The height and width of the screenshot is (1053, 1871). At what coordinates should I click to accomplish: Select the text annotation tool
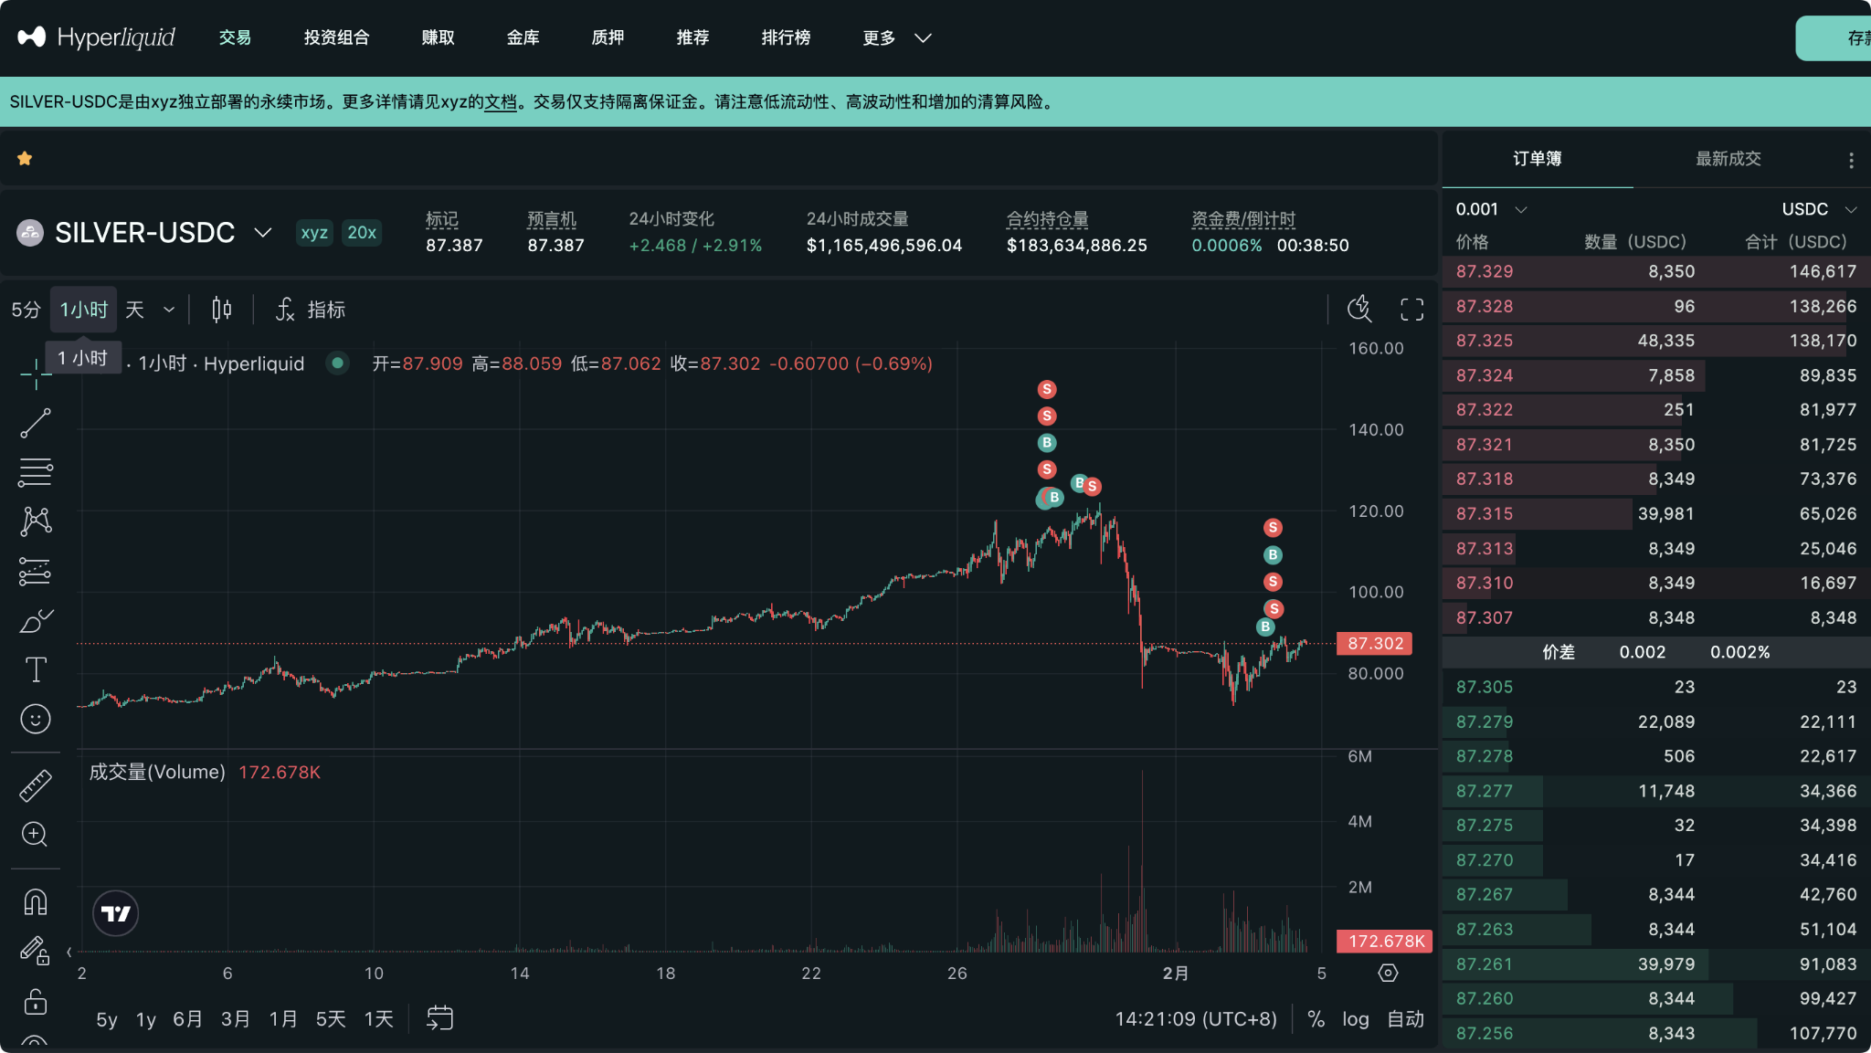pyautogui.click(x=35, y=669)
